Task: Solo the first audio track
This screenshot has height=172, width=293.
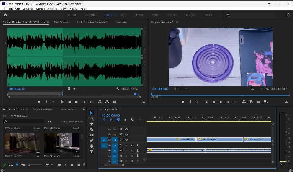Action: click(132, 146)
